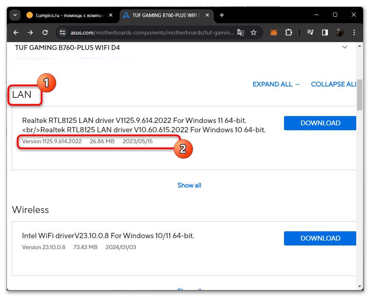Toggle the browser side panel
Viewport: 370px width, 297px height.
click(x=325, y=32)
